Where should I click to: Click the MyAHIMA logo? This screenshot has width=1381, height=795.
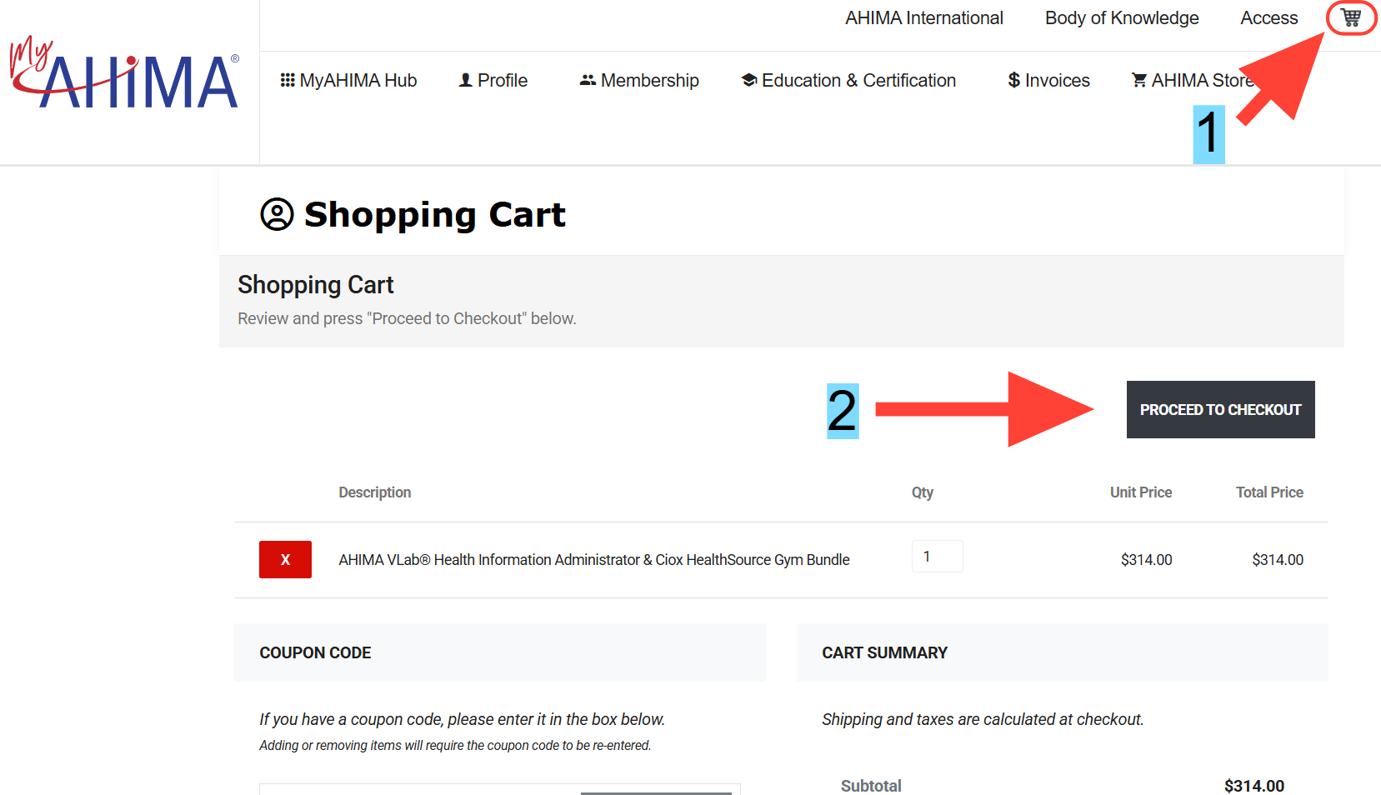[125, 73]
